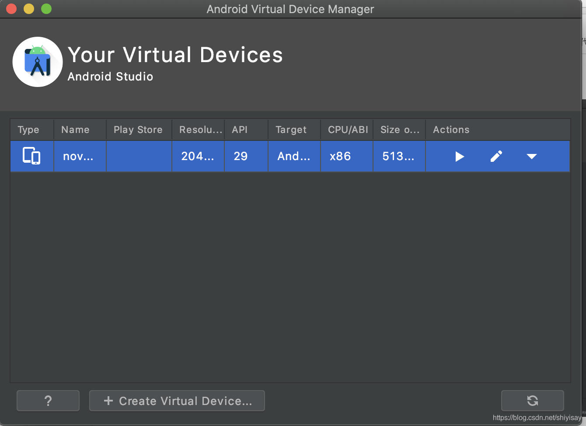
Task: Select the CPU cell "x86"
Action: tap(347, 156)
